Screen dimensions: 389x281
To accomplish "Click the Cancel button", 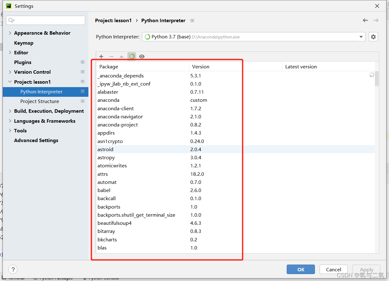I will 334,269.
